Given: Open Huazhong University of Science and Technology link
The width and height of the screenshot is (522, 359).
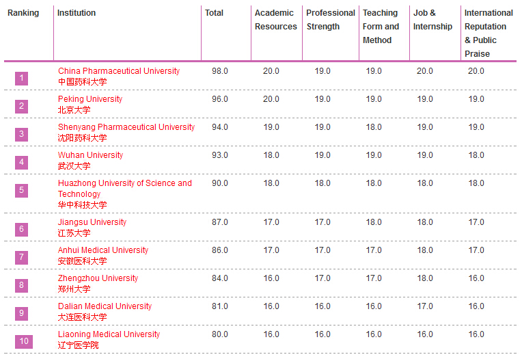Looking at the screenshot, I should [125, 188].
